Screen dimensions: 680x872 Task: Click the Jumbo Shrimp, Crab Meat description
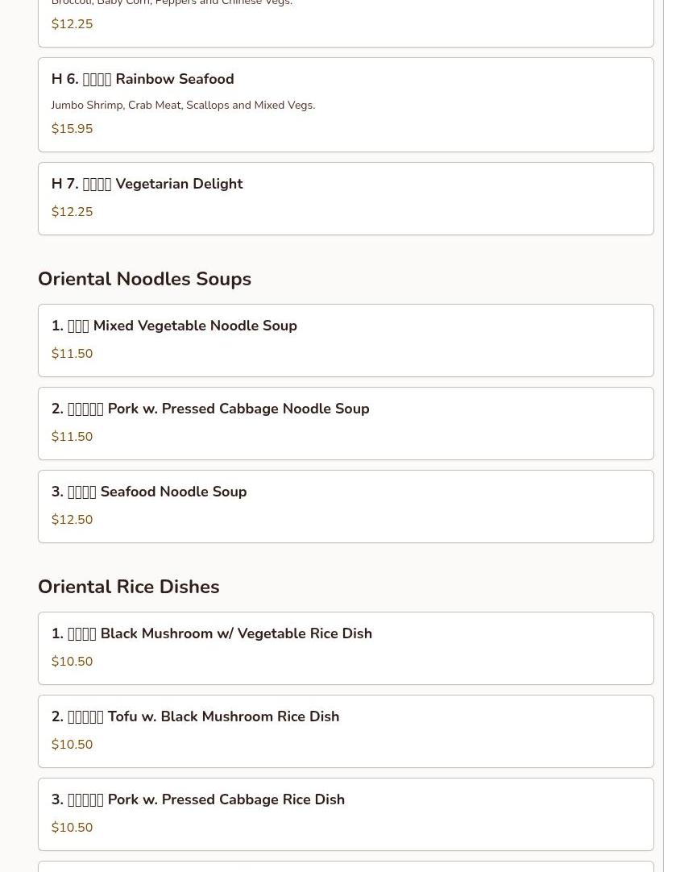pos(183,105)
